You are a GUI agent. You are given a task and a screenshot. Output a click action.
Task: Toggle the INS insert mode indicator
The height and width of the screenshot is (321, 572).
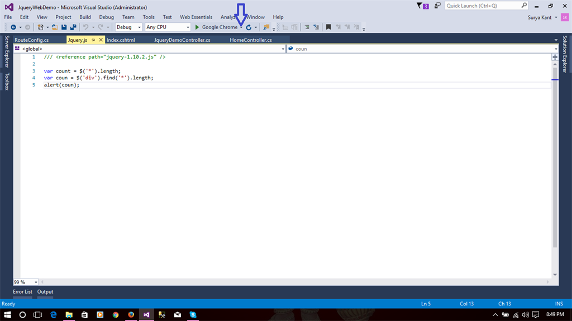tap(559, 304)
